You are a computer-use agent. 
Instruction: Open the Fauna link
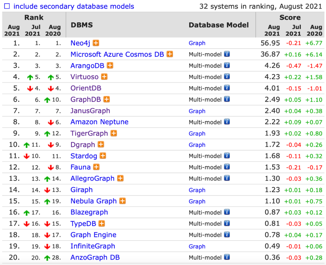[81, 167]
